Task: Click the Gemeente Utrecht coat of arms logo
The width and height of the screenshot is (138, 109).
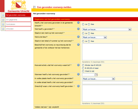Action: click(18, 5)
